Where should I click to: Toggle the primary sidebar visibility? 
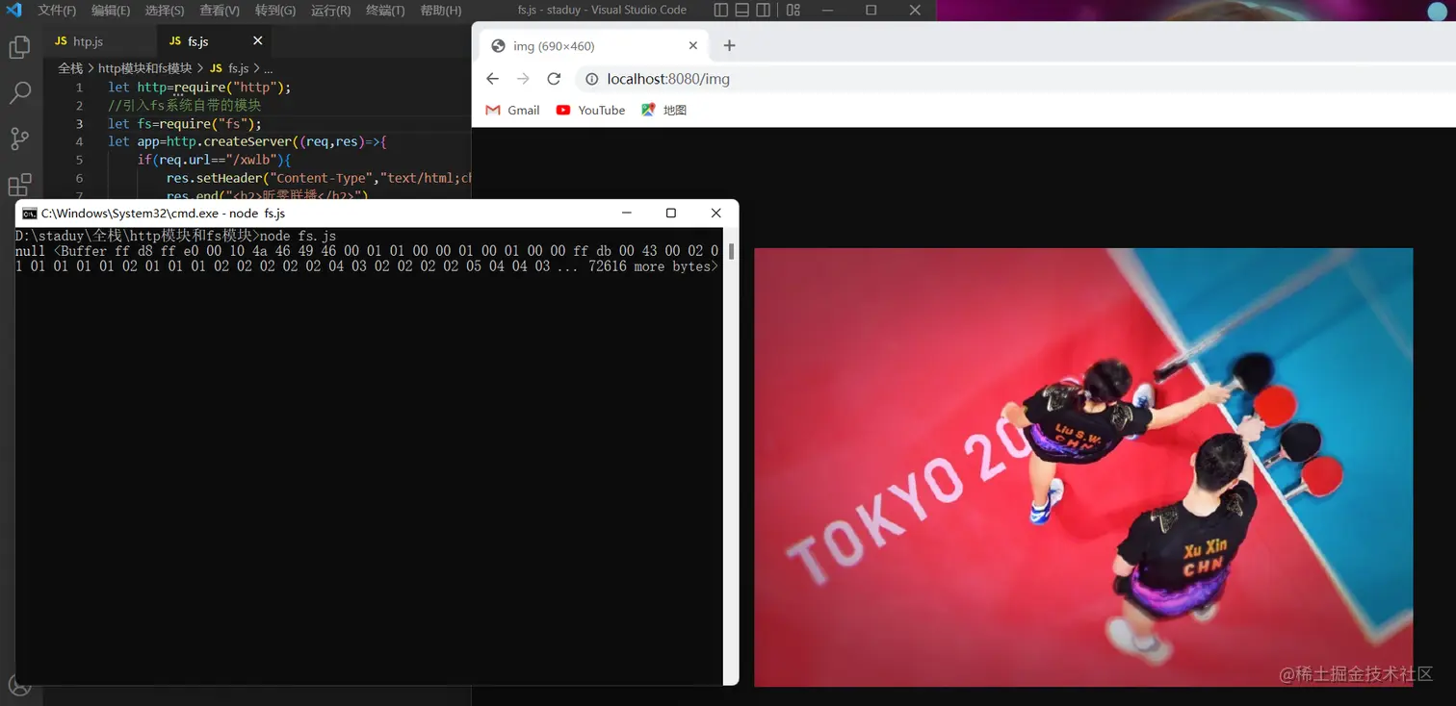point(720,10)
